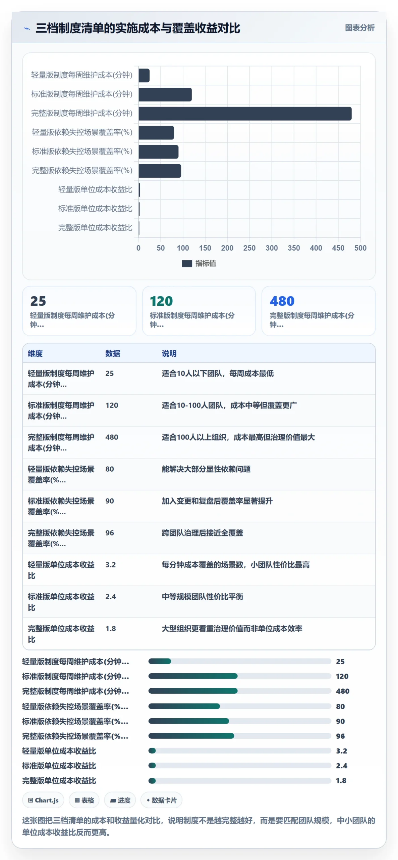Click the table value 2.4
Viewport: 398px width, 860px height.
pyautogui.click(x=111, y=597)
